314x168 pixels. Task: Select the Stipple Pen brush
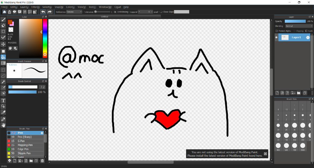25,153
